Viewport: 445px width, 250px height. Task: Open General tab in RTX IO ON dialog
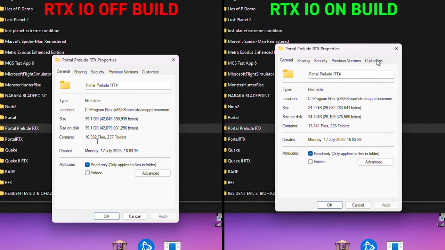(x=286, y=60)
